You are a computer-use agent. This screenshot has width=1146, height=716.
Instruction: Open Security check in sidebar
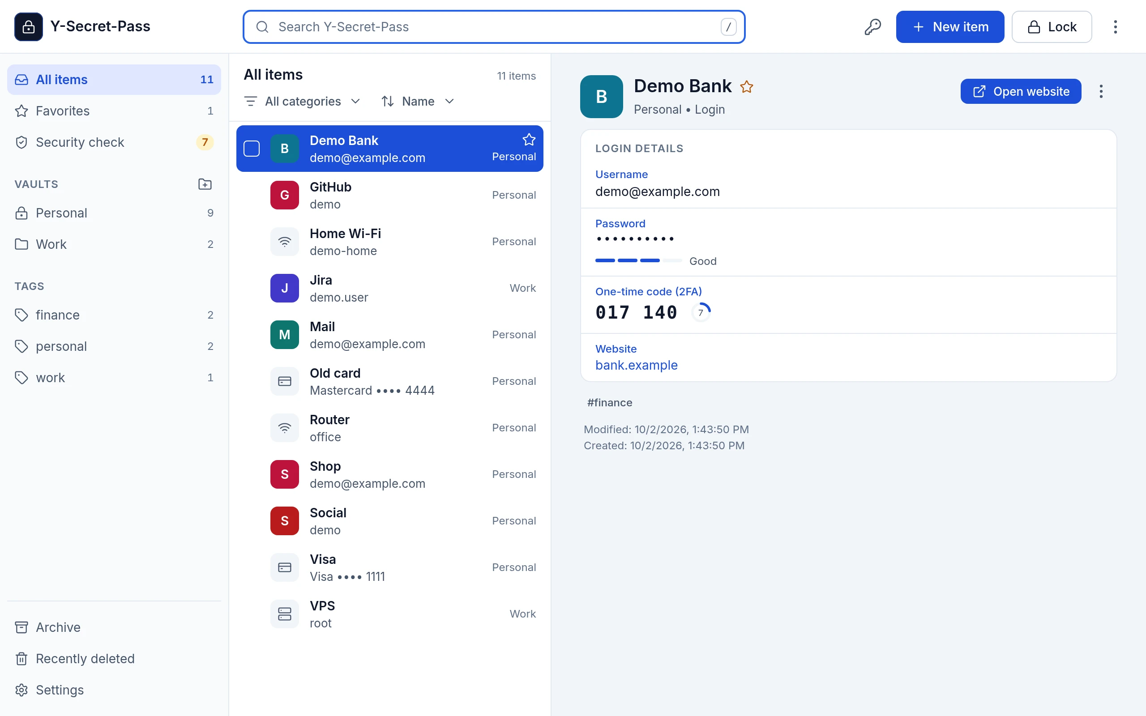[114, 142]
